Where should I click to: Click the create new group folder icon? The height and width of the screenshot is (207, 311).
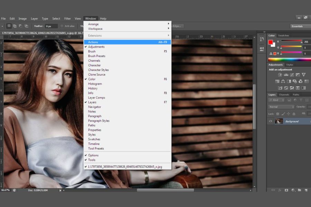click(x=299, y=190)
